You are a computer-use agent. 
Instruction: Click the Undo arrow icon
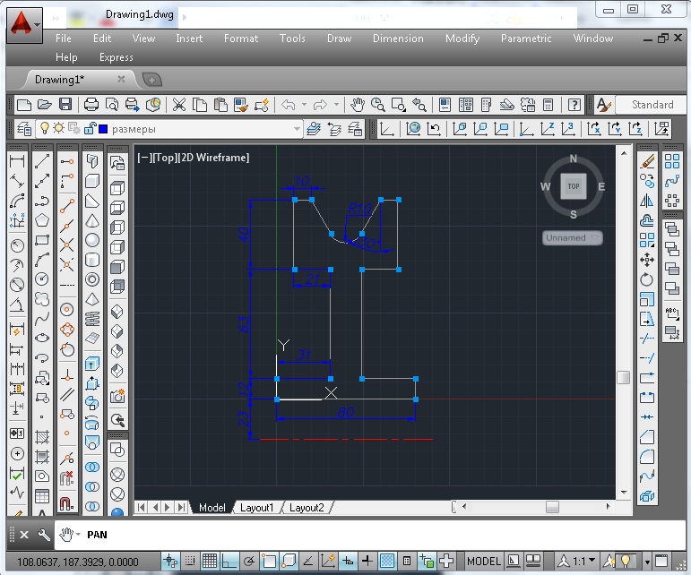[289, 105]
